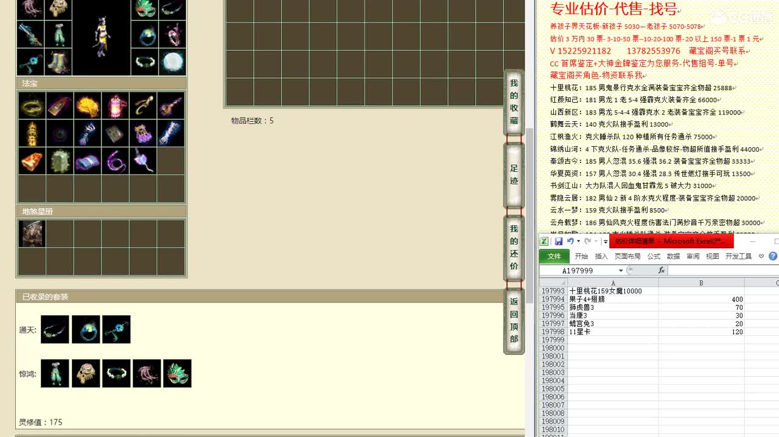Click the golden hook scepter treasure
The image size is (779, 437).
tap(143, 105)
